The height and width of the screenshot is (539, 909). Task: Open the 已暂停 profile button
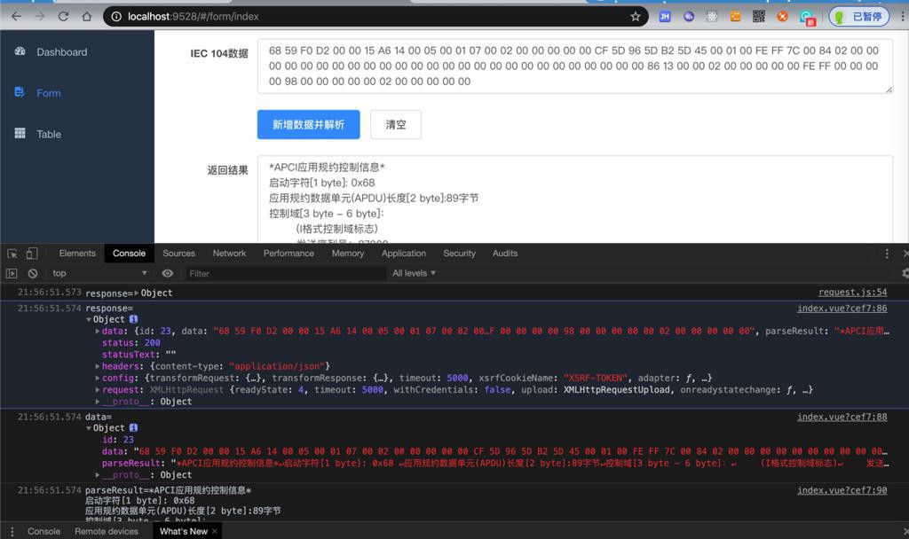click(x=859, y=16)
